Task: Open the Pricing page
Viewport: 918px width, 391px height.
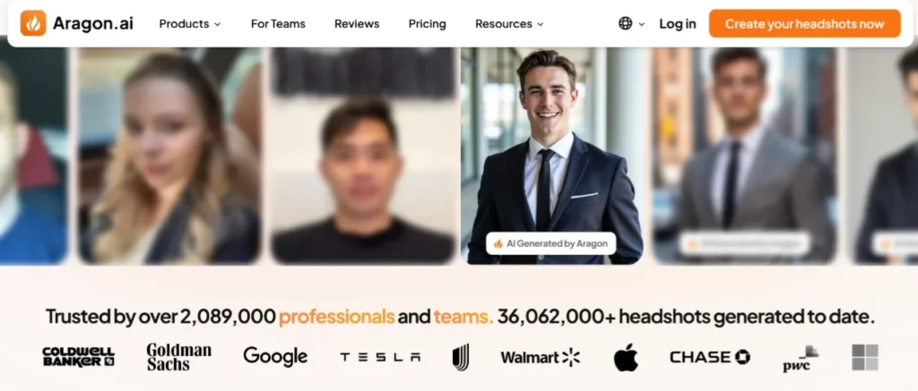Action: click(x=428, y=24)
